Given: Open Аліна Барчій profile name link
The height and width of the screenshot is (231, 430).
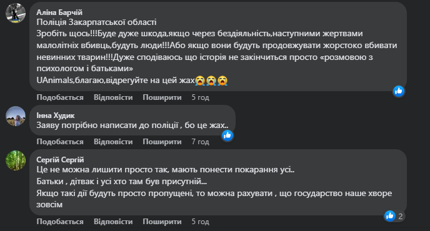Looking at the screenshot, I should [59, 12].
